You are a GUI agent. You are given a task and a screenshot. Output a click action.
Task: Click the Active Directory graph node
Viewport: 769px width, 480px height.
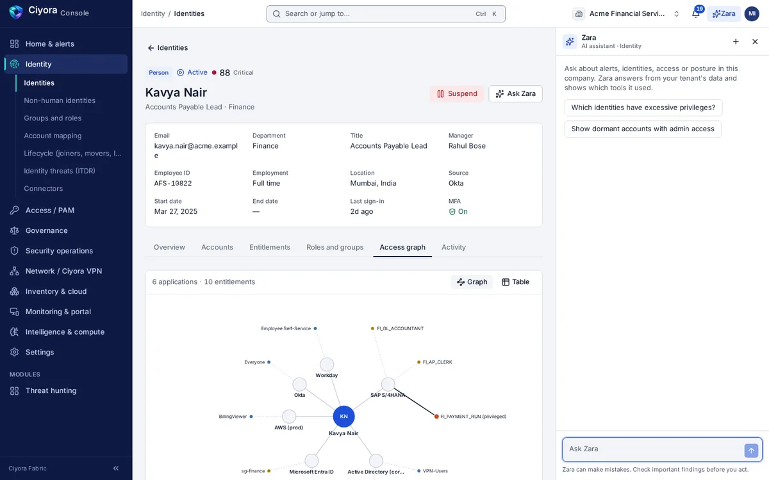[x=376, y=461]
